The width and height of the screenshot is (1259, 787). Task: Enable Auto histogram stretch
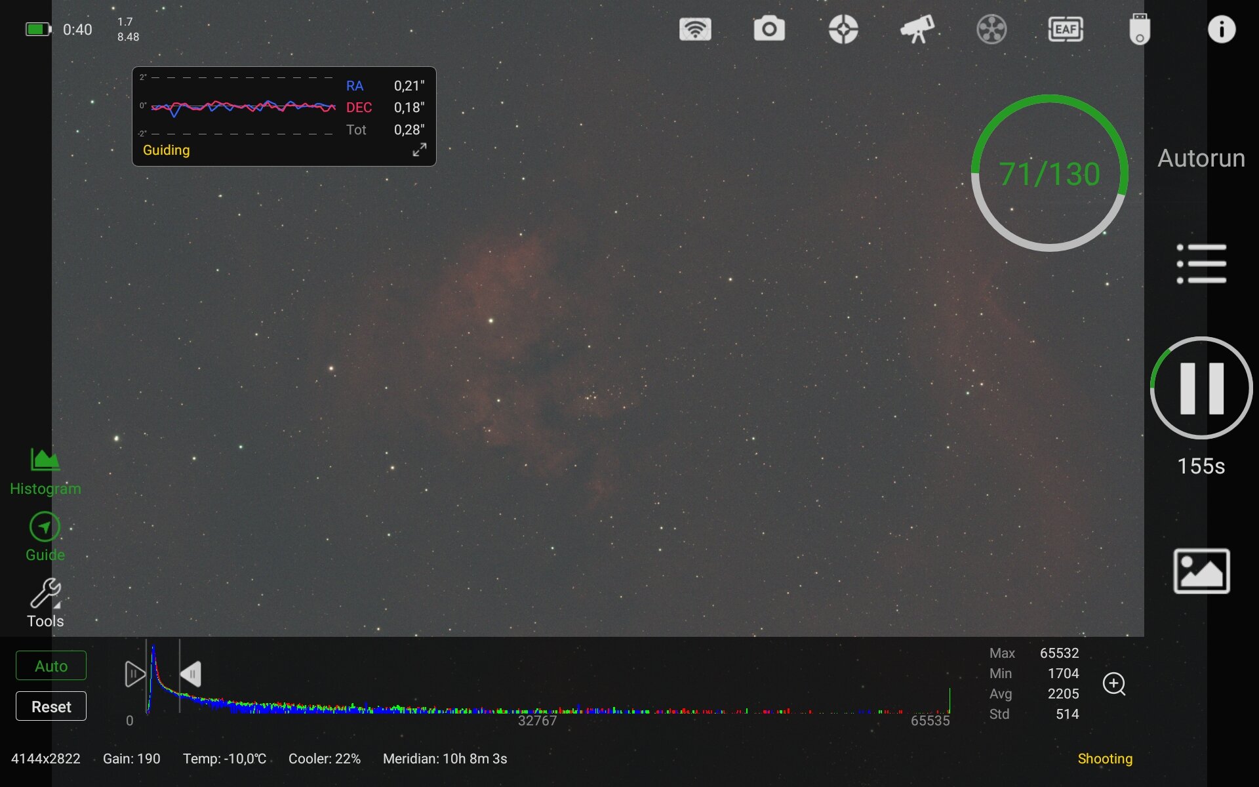[51, 666]
